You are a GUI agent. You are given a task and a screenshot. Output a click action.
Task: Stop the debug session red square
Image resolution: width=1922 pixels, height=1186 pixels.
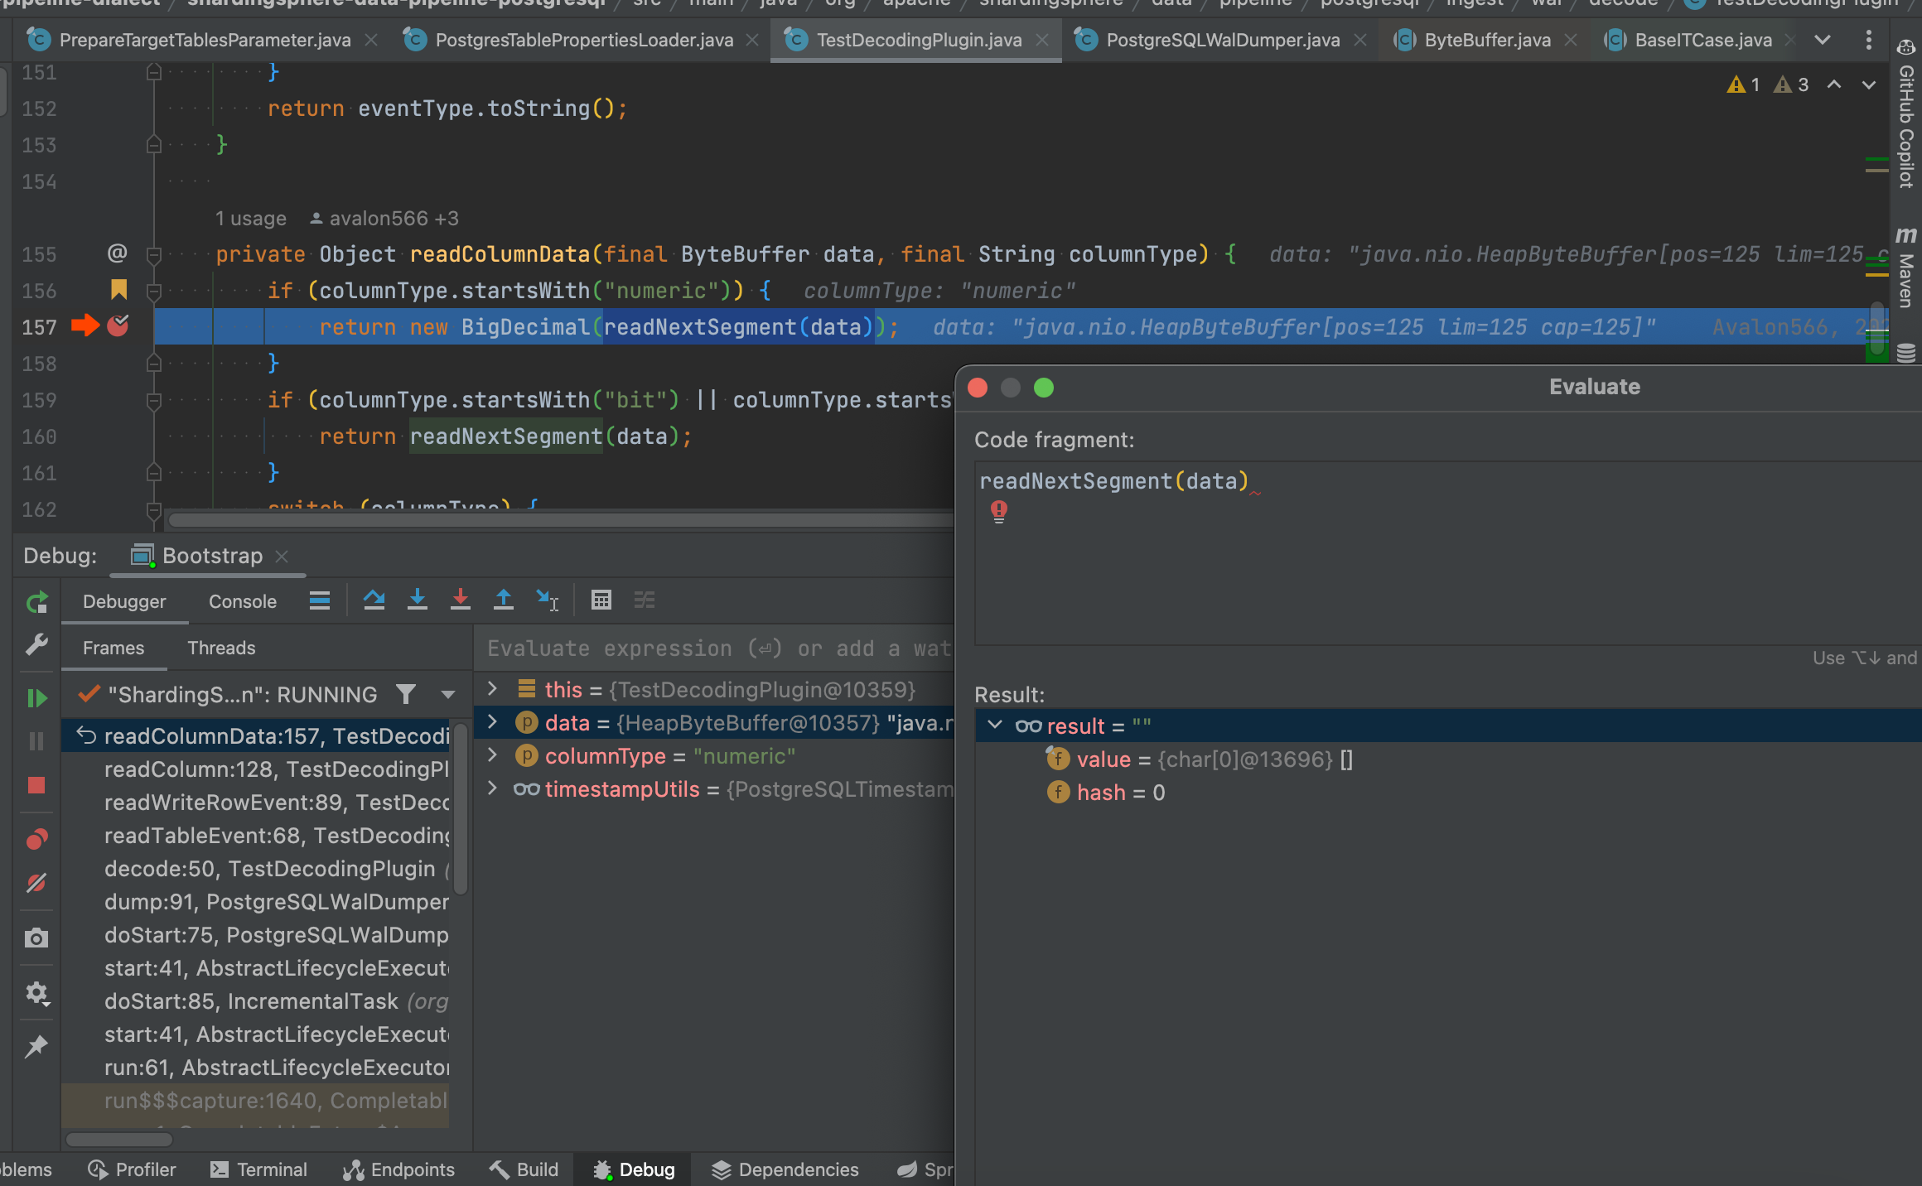[x=36, y=785]
